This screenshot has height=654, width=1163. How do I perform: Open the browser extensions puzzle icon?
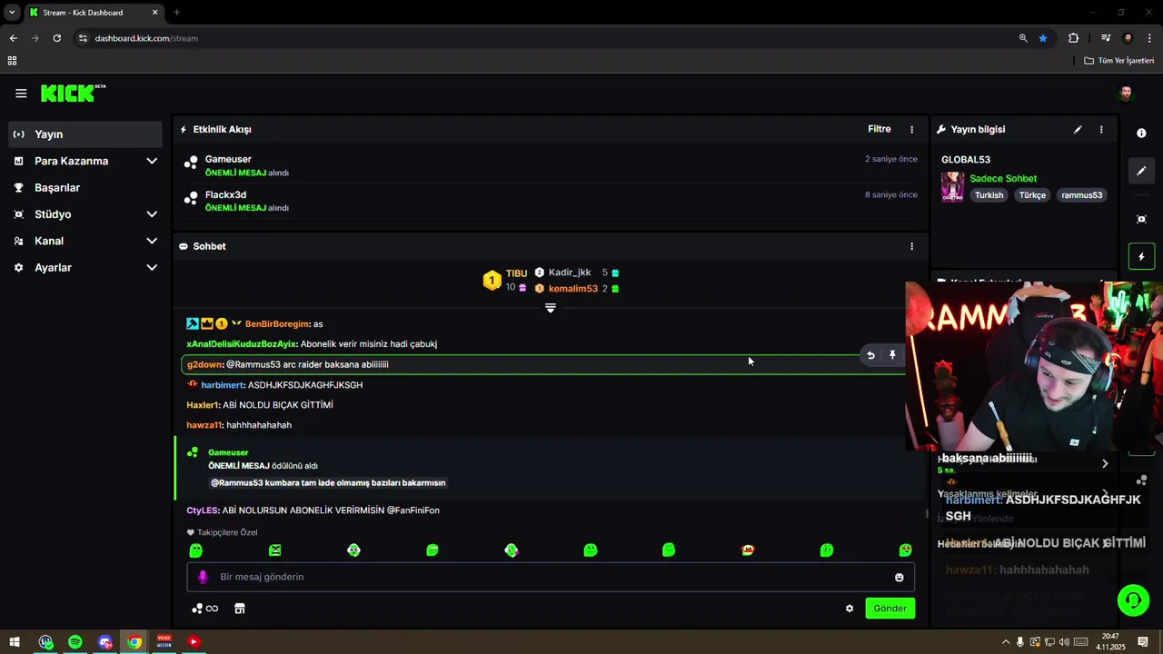pos(1074,38)
